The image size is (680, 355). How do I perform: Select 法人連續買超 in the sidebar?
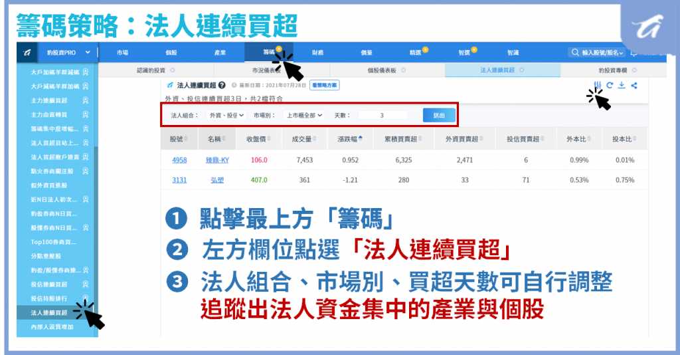pyautogui.click(x=49, y=312)
